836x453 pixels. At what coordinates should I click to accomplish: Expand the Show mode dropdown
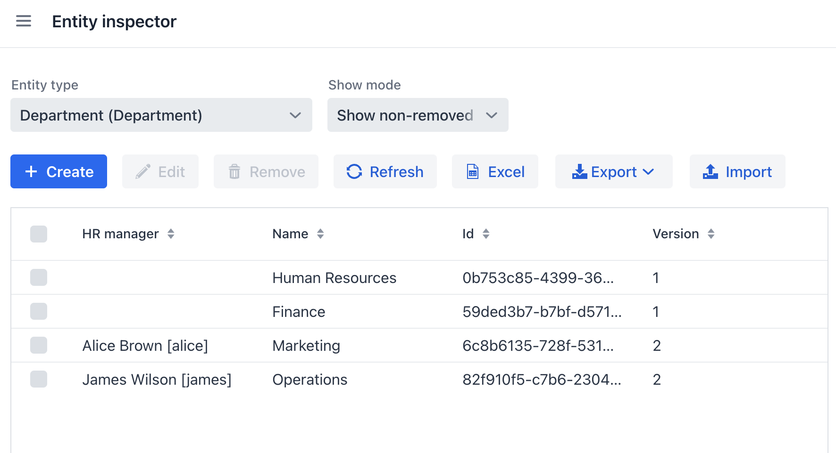[x=418, y=115]
